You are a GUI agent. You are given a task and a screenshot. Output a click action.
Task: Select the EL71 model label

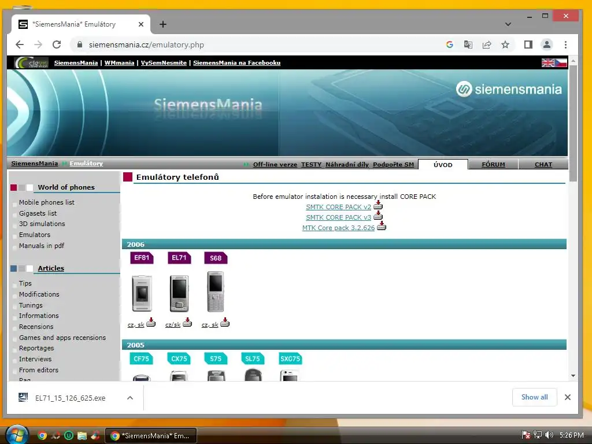pyautogui.click(x=179, y=258)
